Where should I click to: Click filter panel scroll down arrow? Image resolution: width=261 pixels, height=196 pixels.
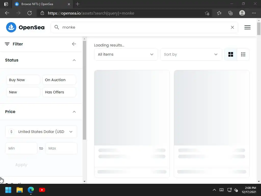(84, 181)
